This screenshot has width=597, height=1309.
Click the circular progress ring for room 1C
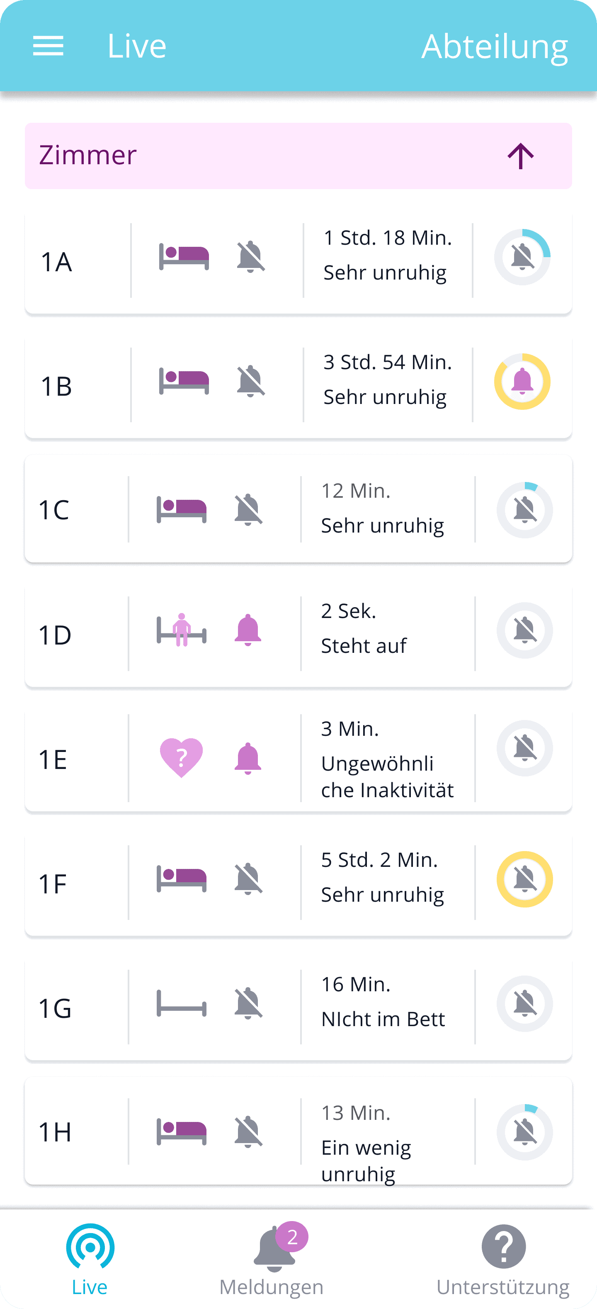coord(524,510)
